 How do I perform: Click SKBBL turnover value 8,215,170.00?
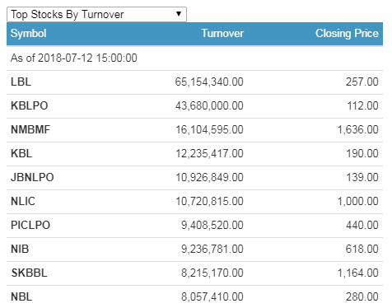coord(212,273)
